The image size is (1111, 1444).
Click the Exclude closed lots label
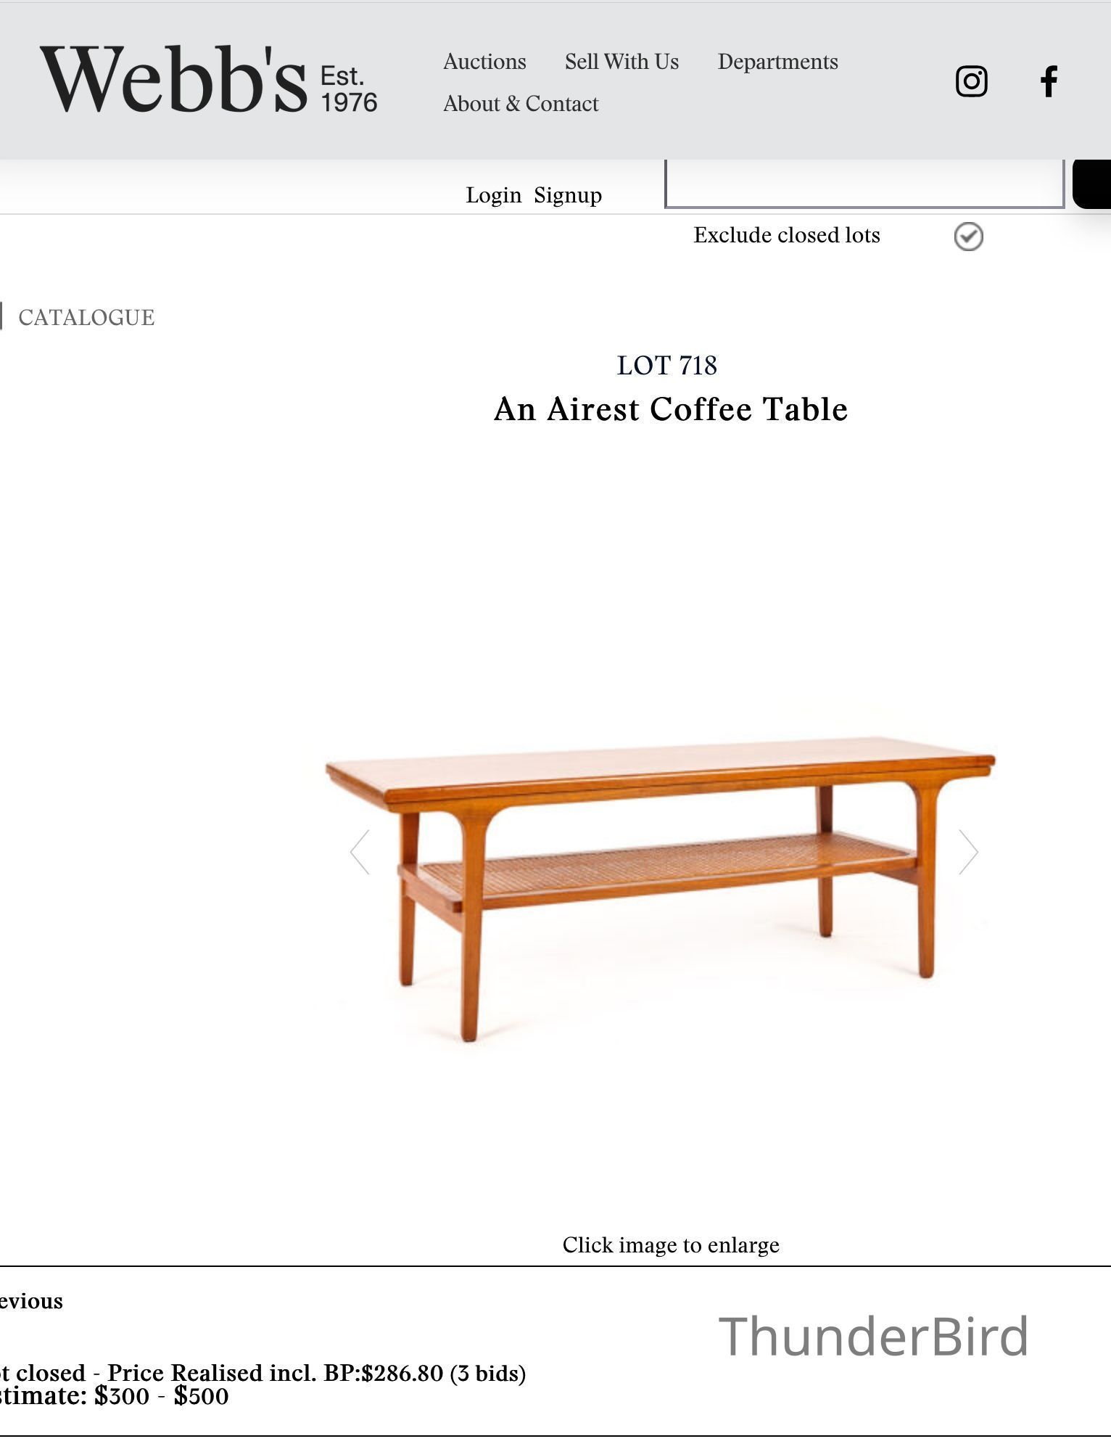tap(787, 235)
